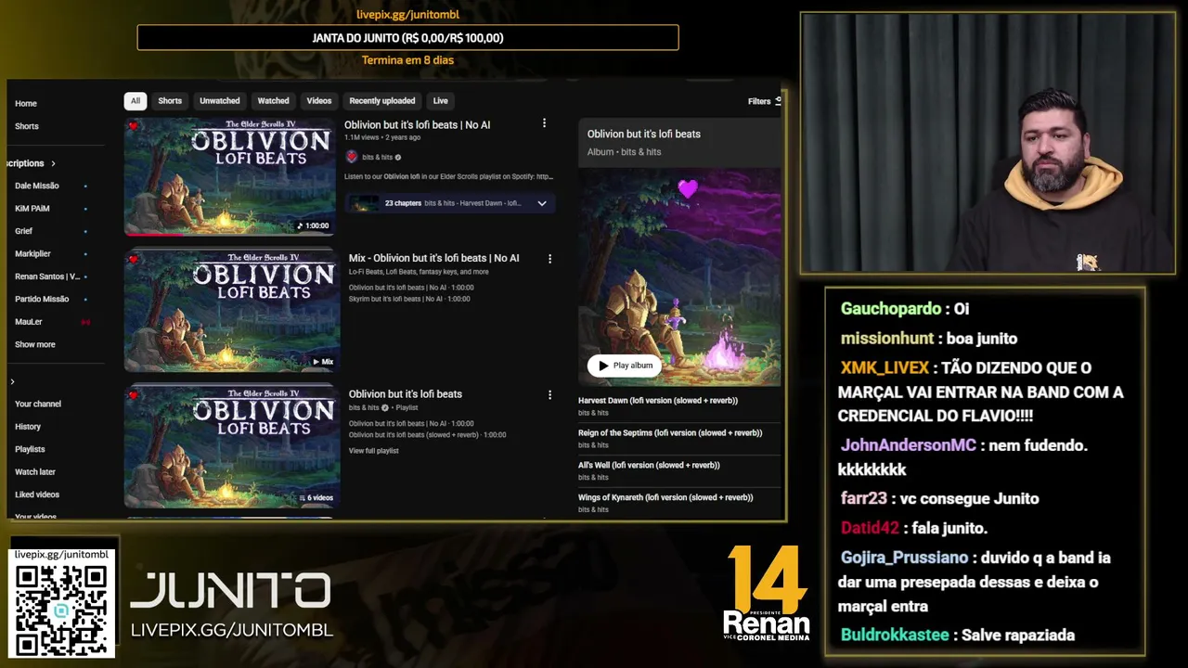The image size is (1188, 668).
Task: Select the All filter chip
Action: pos(136,101)
